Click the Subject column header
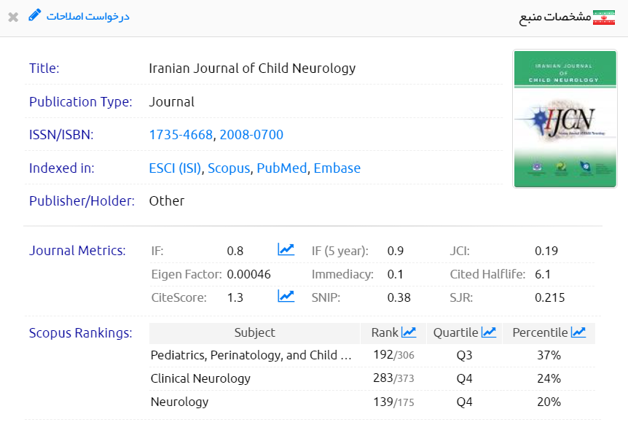Viewport: 628px width, 433px height. click(x=254, y=333)
